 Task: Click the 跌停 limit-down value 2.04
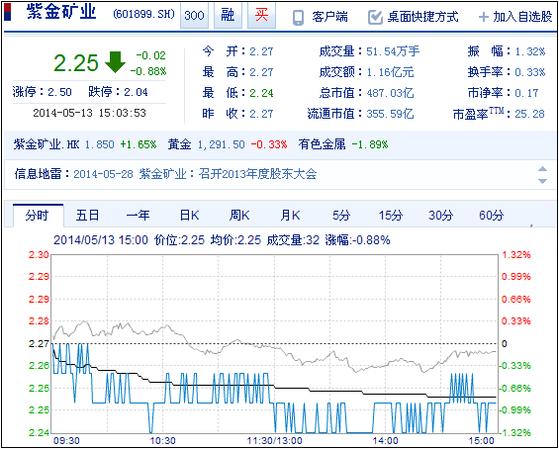pyautogui.click(x=136, y=92)
